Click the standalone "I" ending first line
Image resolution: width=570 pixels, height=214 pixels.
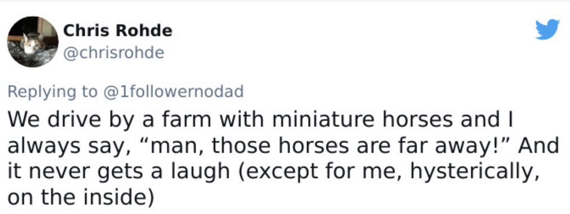click(510, 121)
